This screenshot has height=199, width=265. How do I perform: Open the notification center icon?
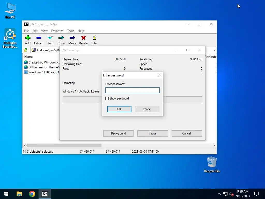(256, 194)
